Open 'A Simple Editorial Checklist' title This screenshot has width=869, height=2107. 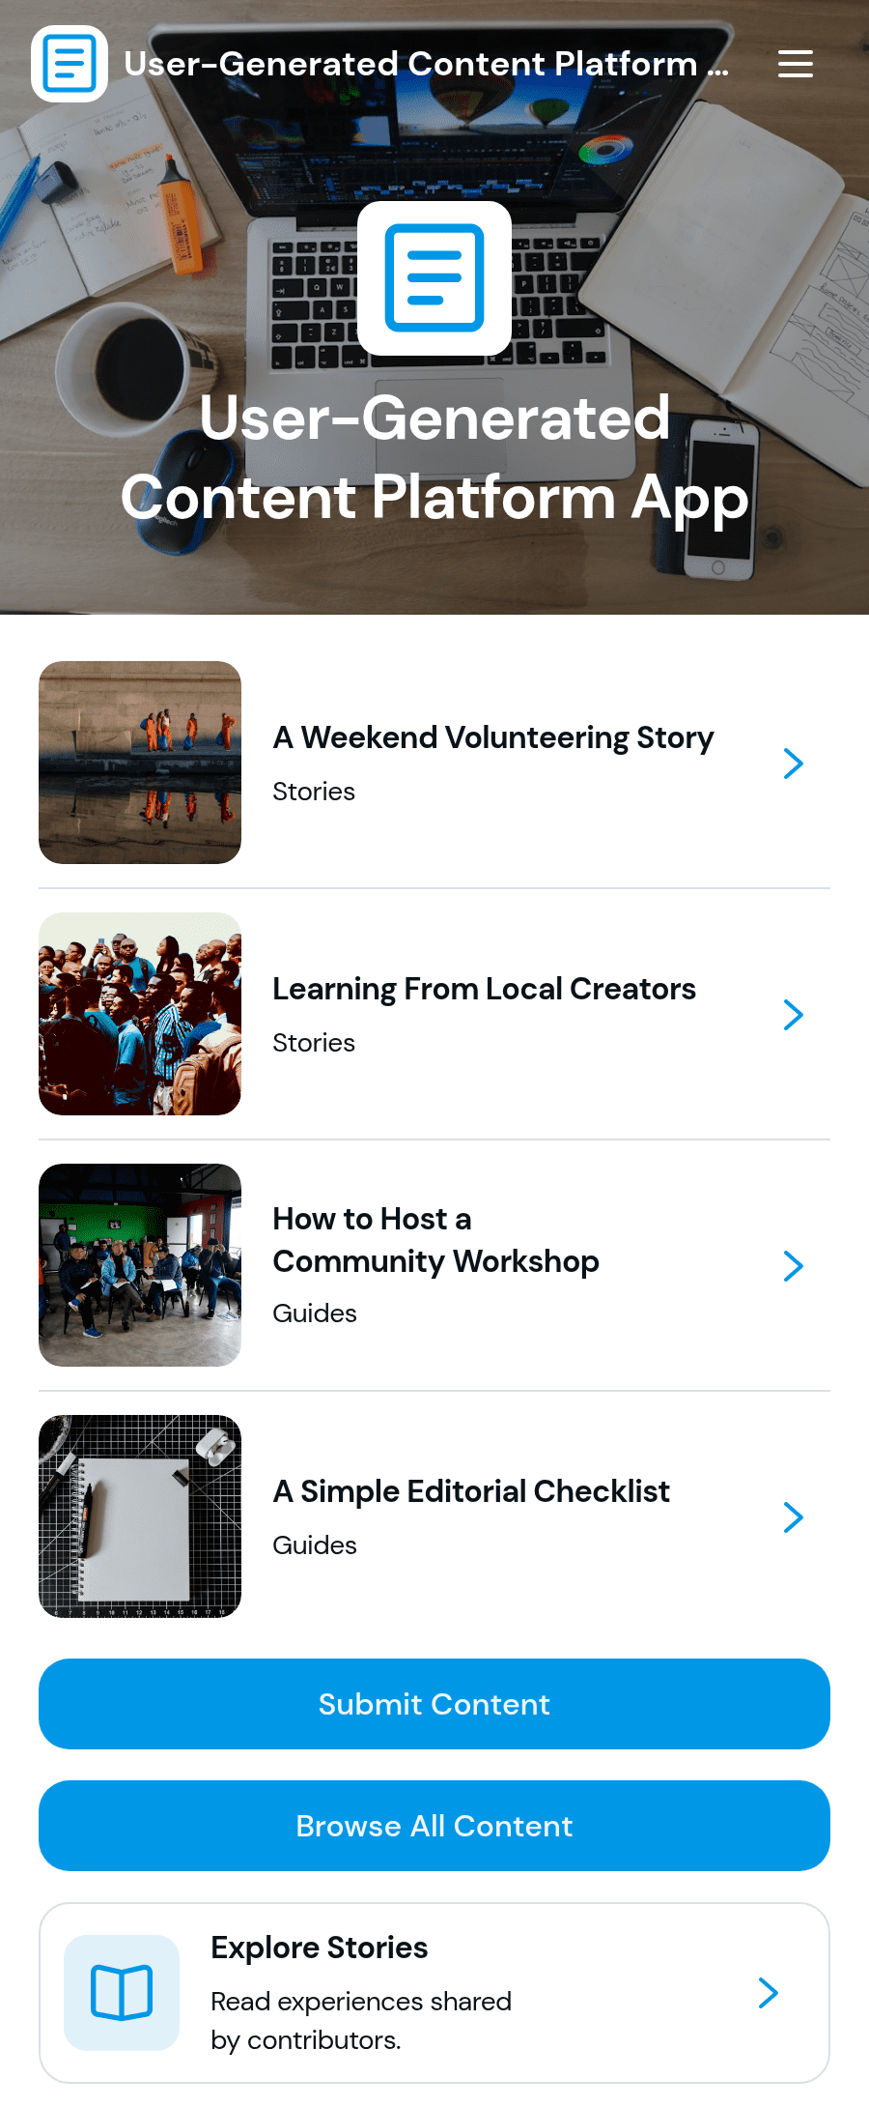pyautogui.click(x=471, y=1491)
